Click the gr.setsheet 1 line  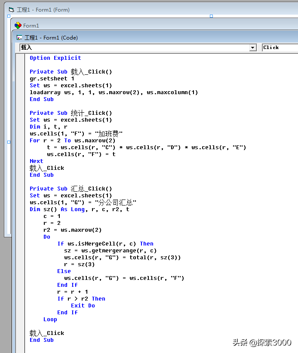click(x=52, y=79)
